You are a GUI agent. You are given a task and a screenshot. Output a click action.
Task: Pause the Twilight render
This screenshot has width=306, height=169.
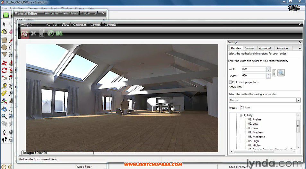pyautogui.click(x=42, y=34)
